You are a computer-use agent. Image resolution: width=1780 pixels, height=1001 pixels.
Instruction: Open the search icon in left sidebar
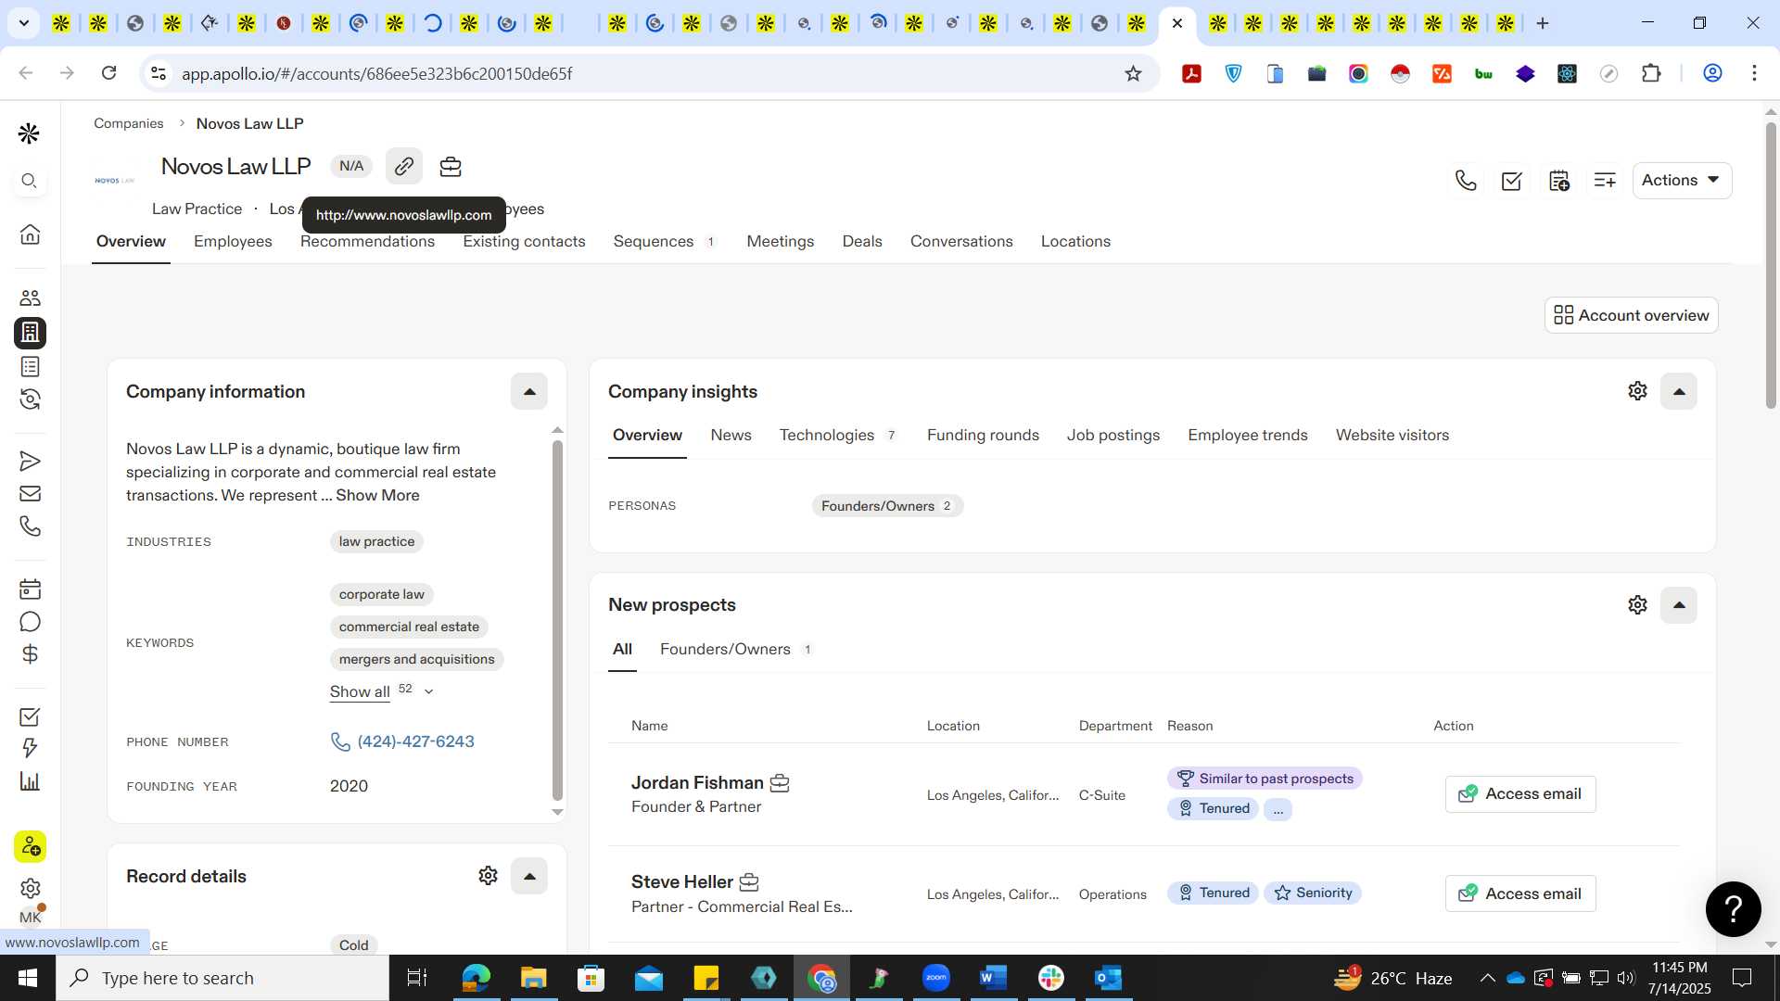pos(30,181)
